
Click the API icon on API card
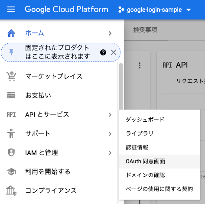click(x=167, y=65)
